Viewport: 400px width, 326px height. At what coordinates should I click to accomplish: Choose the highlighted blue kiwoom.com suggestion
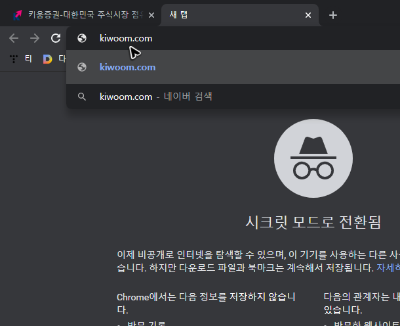click(x=233, y=67)
